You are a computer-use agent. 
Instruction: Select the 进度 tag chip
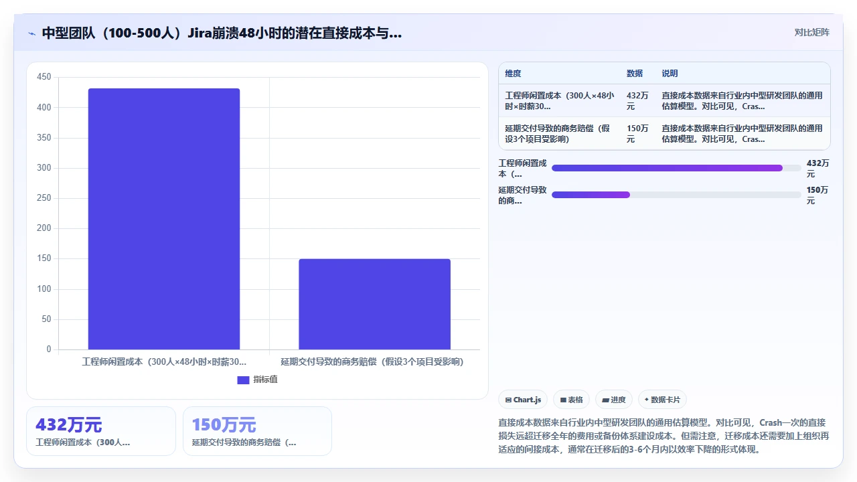point(613,400)
